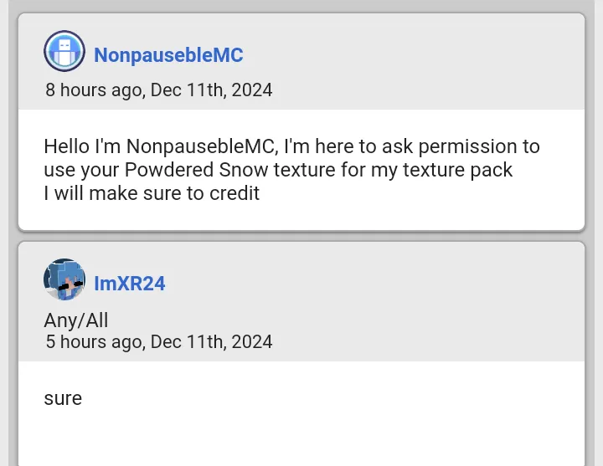Click the words "Powdered Snow" in the message
This screenshot has height=466, width=603.
click(x=197, y=170)
